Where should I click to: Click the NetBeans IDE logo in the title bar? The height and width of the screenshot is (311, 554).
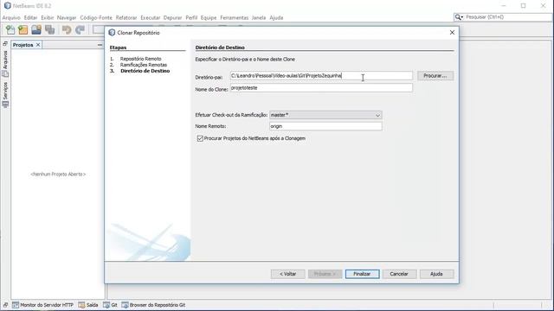click(8, 6)
